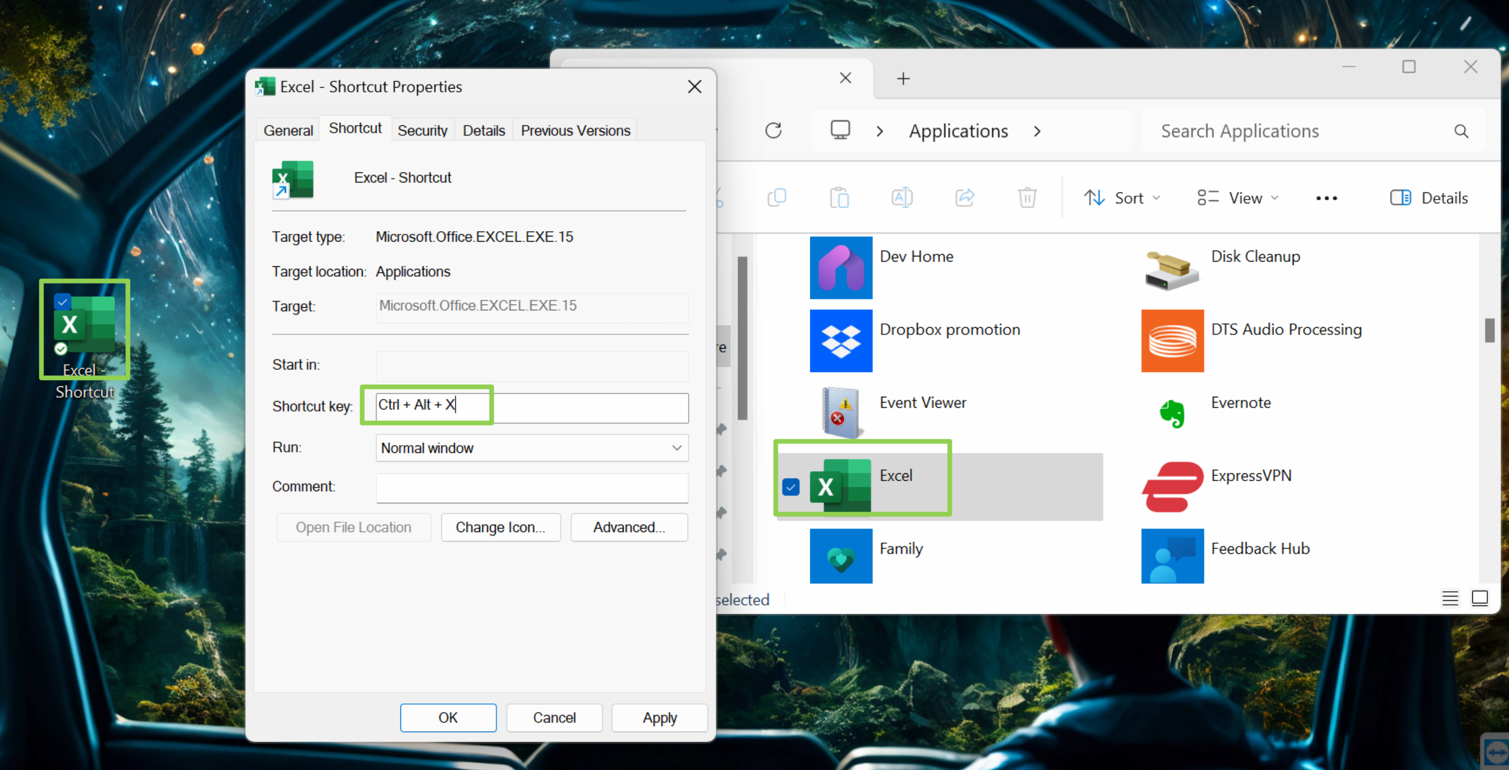
Task: Switch to the Security tab
Action: click(422, 130)
